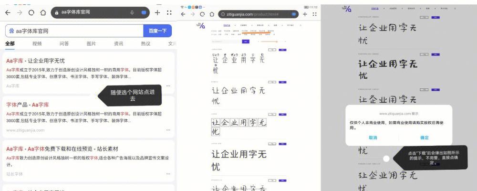
Task: Open four-dot menu in Baidu search browser
Action: tap(169, 12)
